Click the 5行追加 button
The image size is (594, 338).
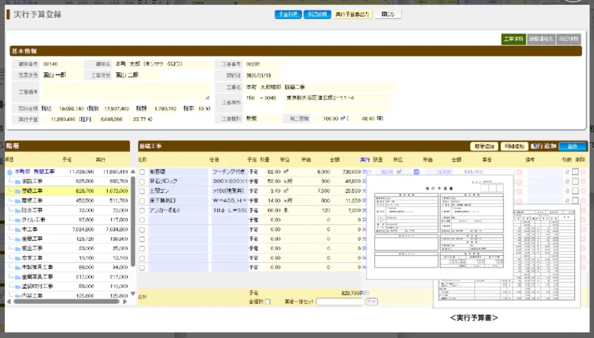point(544,146)
